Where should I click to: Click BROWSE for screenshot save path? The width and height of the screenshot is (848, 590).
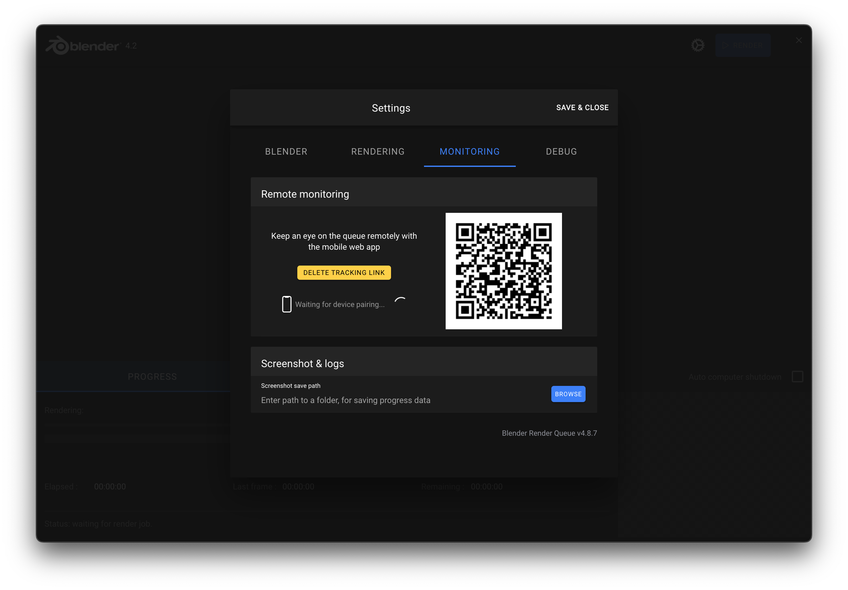point(568,394)
